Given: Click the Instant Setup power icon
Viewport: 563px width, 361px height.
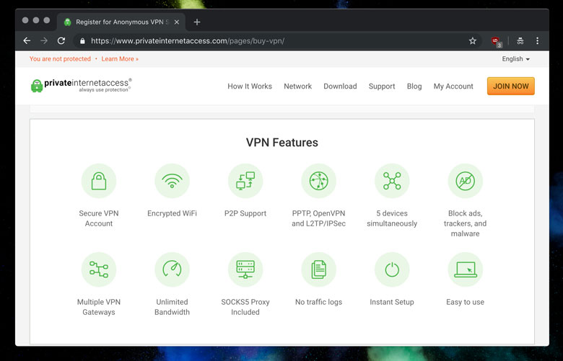Looking at the screenshot, I should click(392, 269).
